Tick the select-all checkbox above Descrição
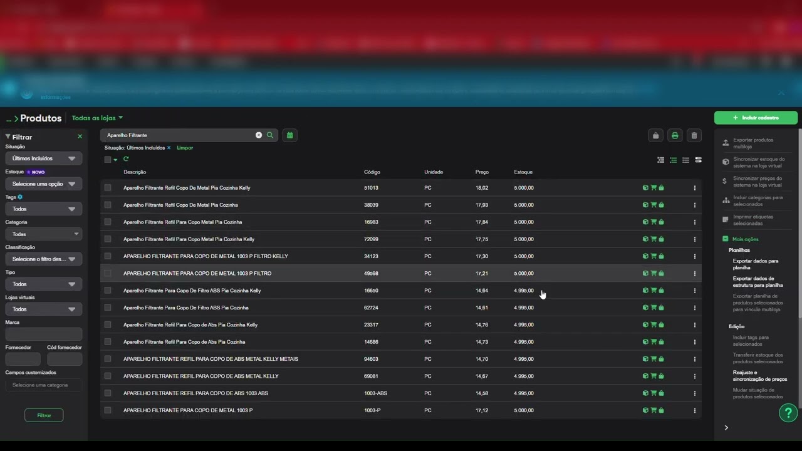This screenshot has width=802, height=451. (x=108, y=160)
